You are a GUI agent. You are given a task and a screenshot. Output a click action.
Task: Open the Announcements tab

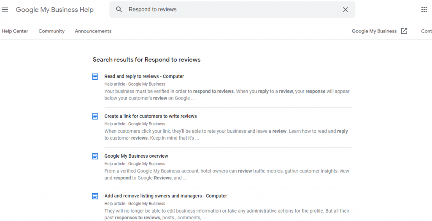tap(93, 31)
